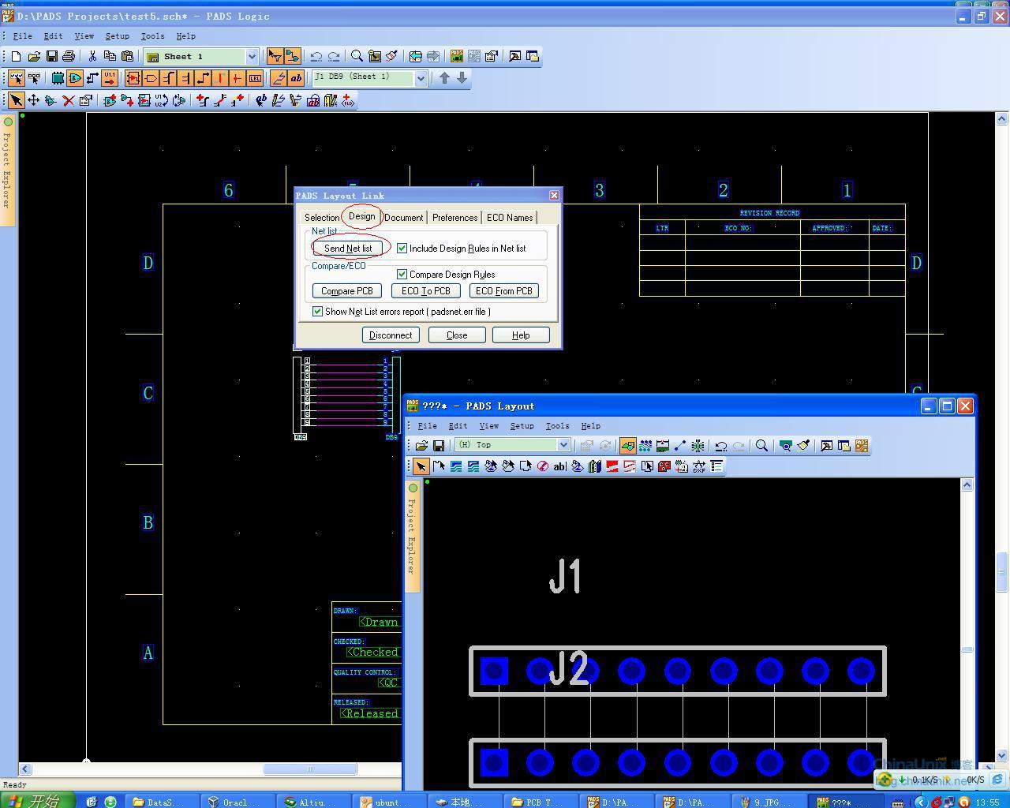Undo last action in PADS Logic

[316, 56]
